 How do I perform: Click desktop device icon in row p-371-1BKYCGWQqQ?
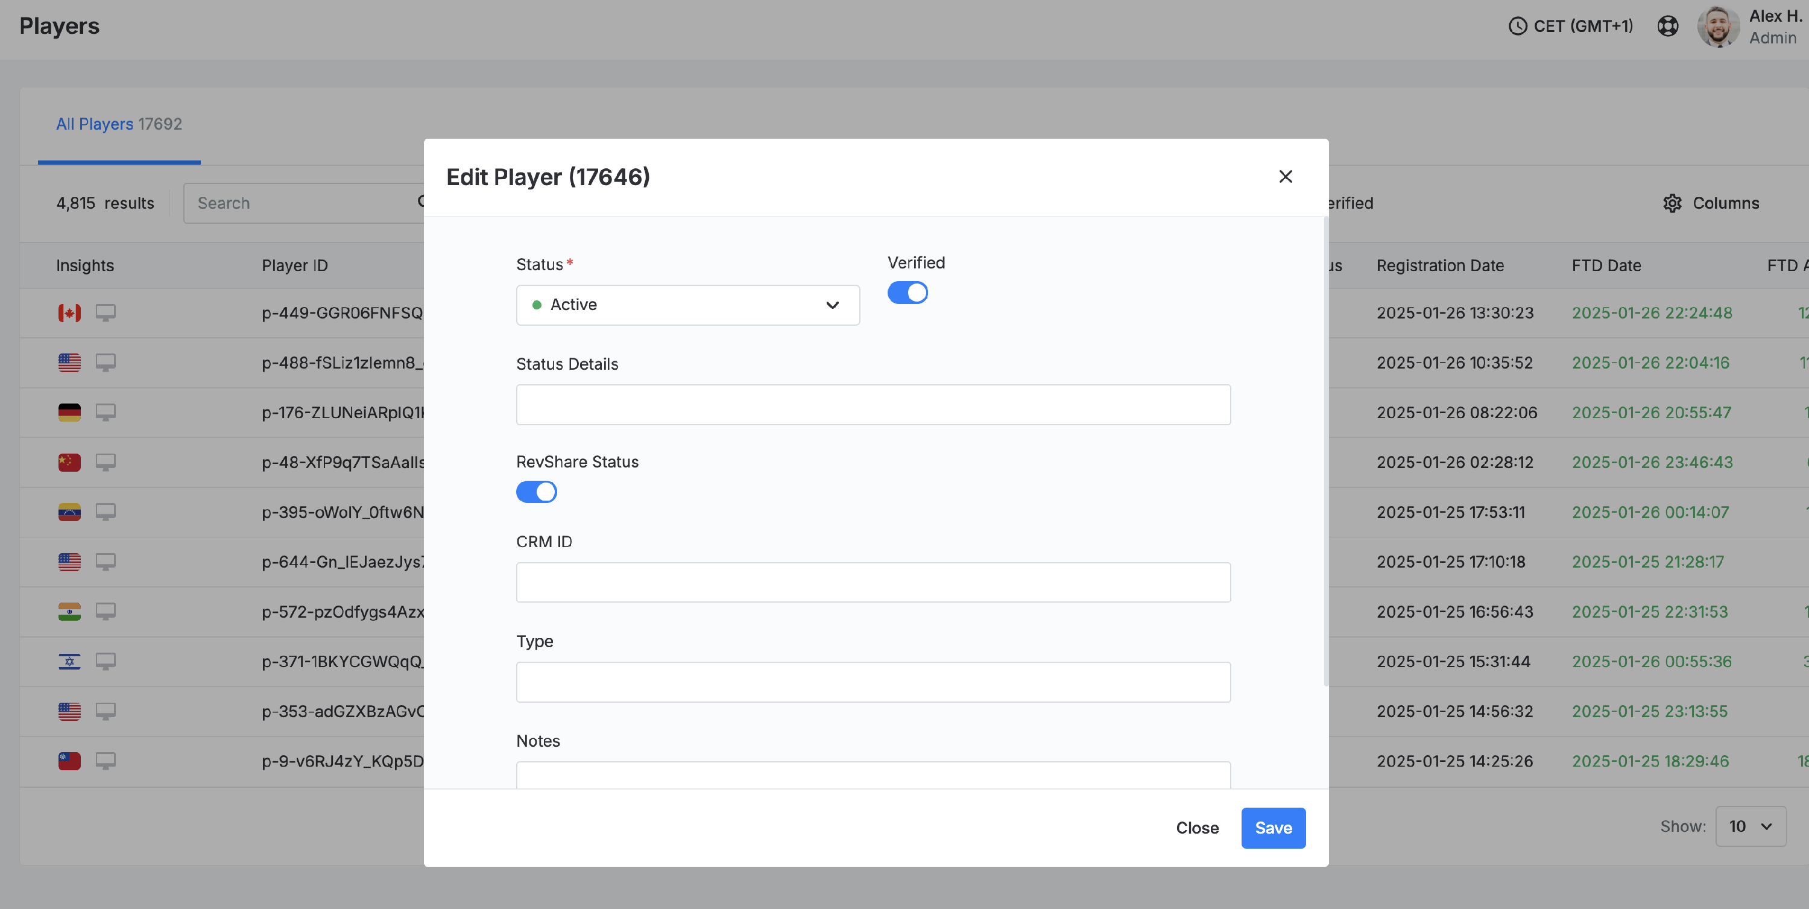click(x=106, y=662)
